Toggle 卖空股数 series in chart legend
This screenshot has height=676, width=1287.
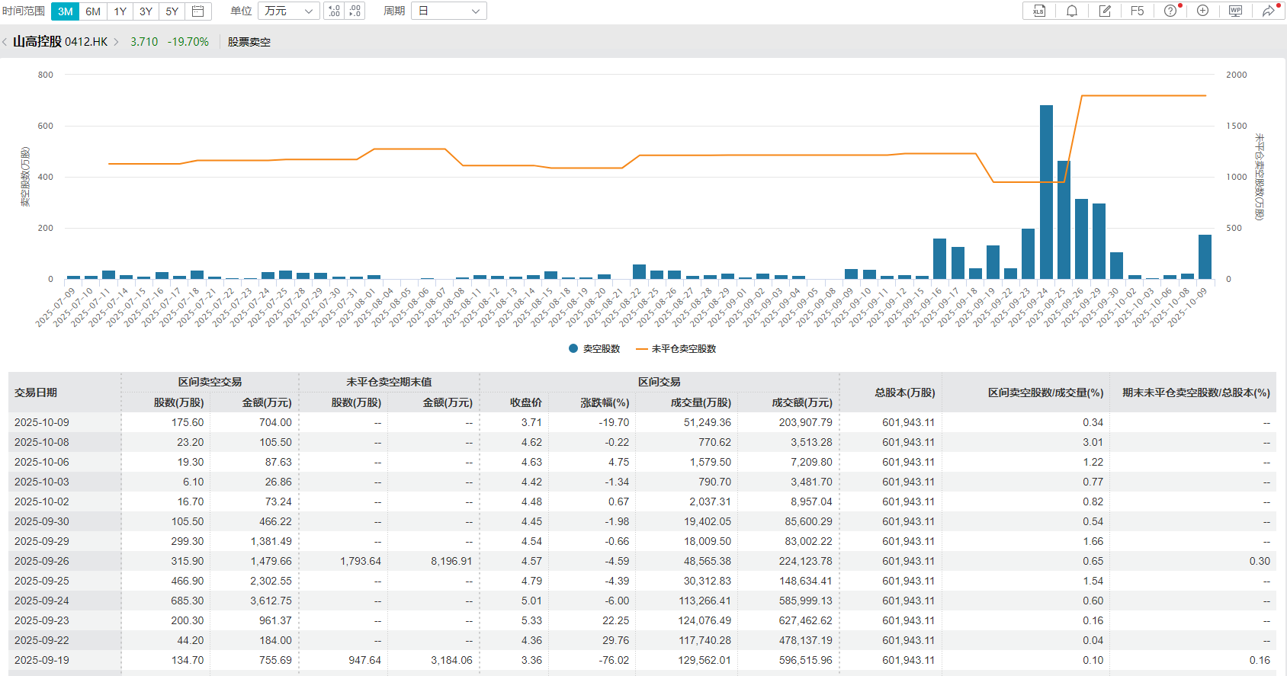click(594, 348)
